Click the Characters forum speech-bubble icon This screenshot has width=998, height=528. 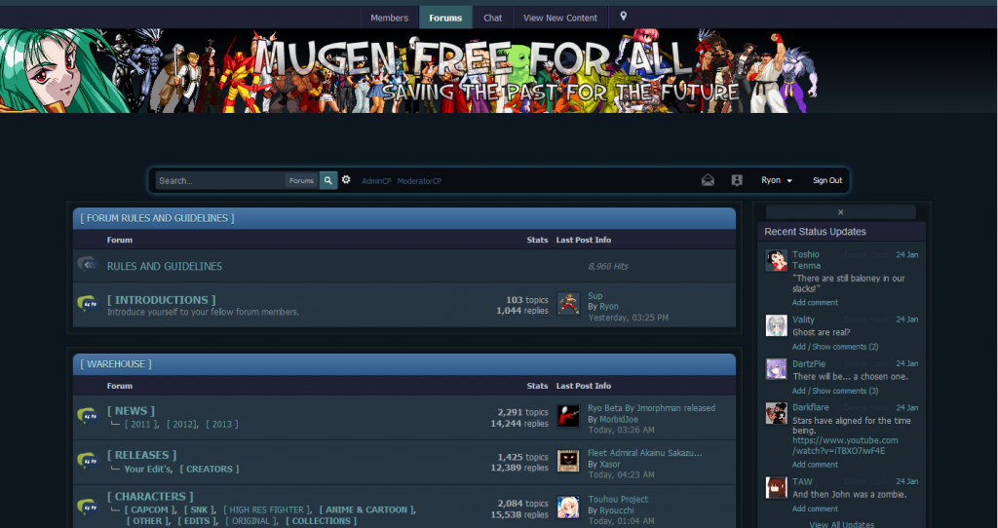[x=87, y=507]
